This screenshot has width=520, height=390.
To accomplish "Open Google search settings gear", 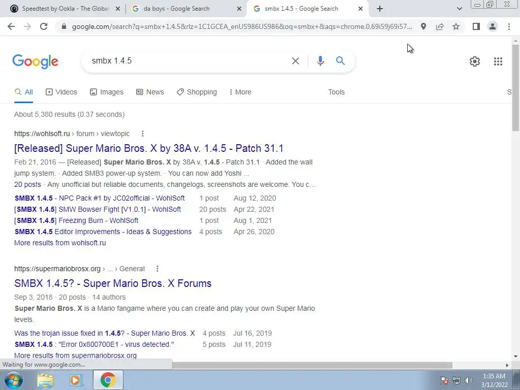I will 475,61.
